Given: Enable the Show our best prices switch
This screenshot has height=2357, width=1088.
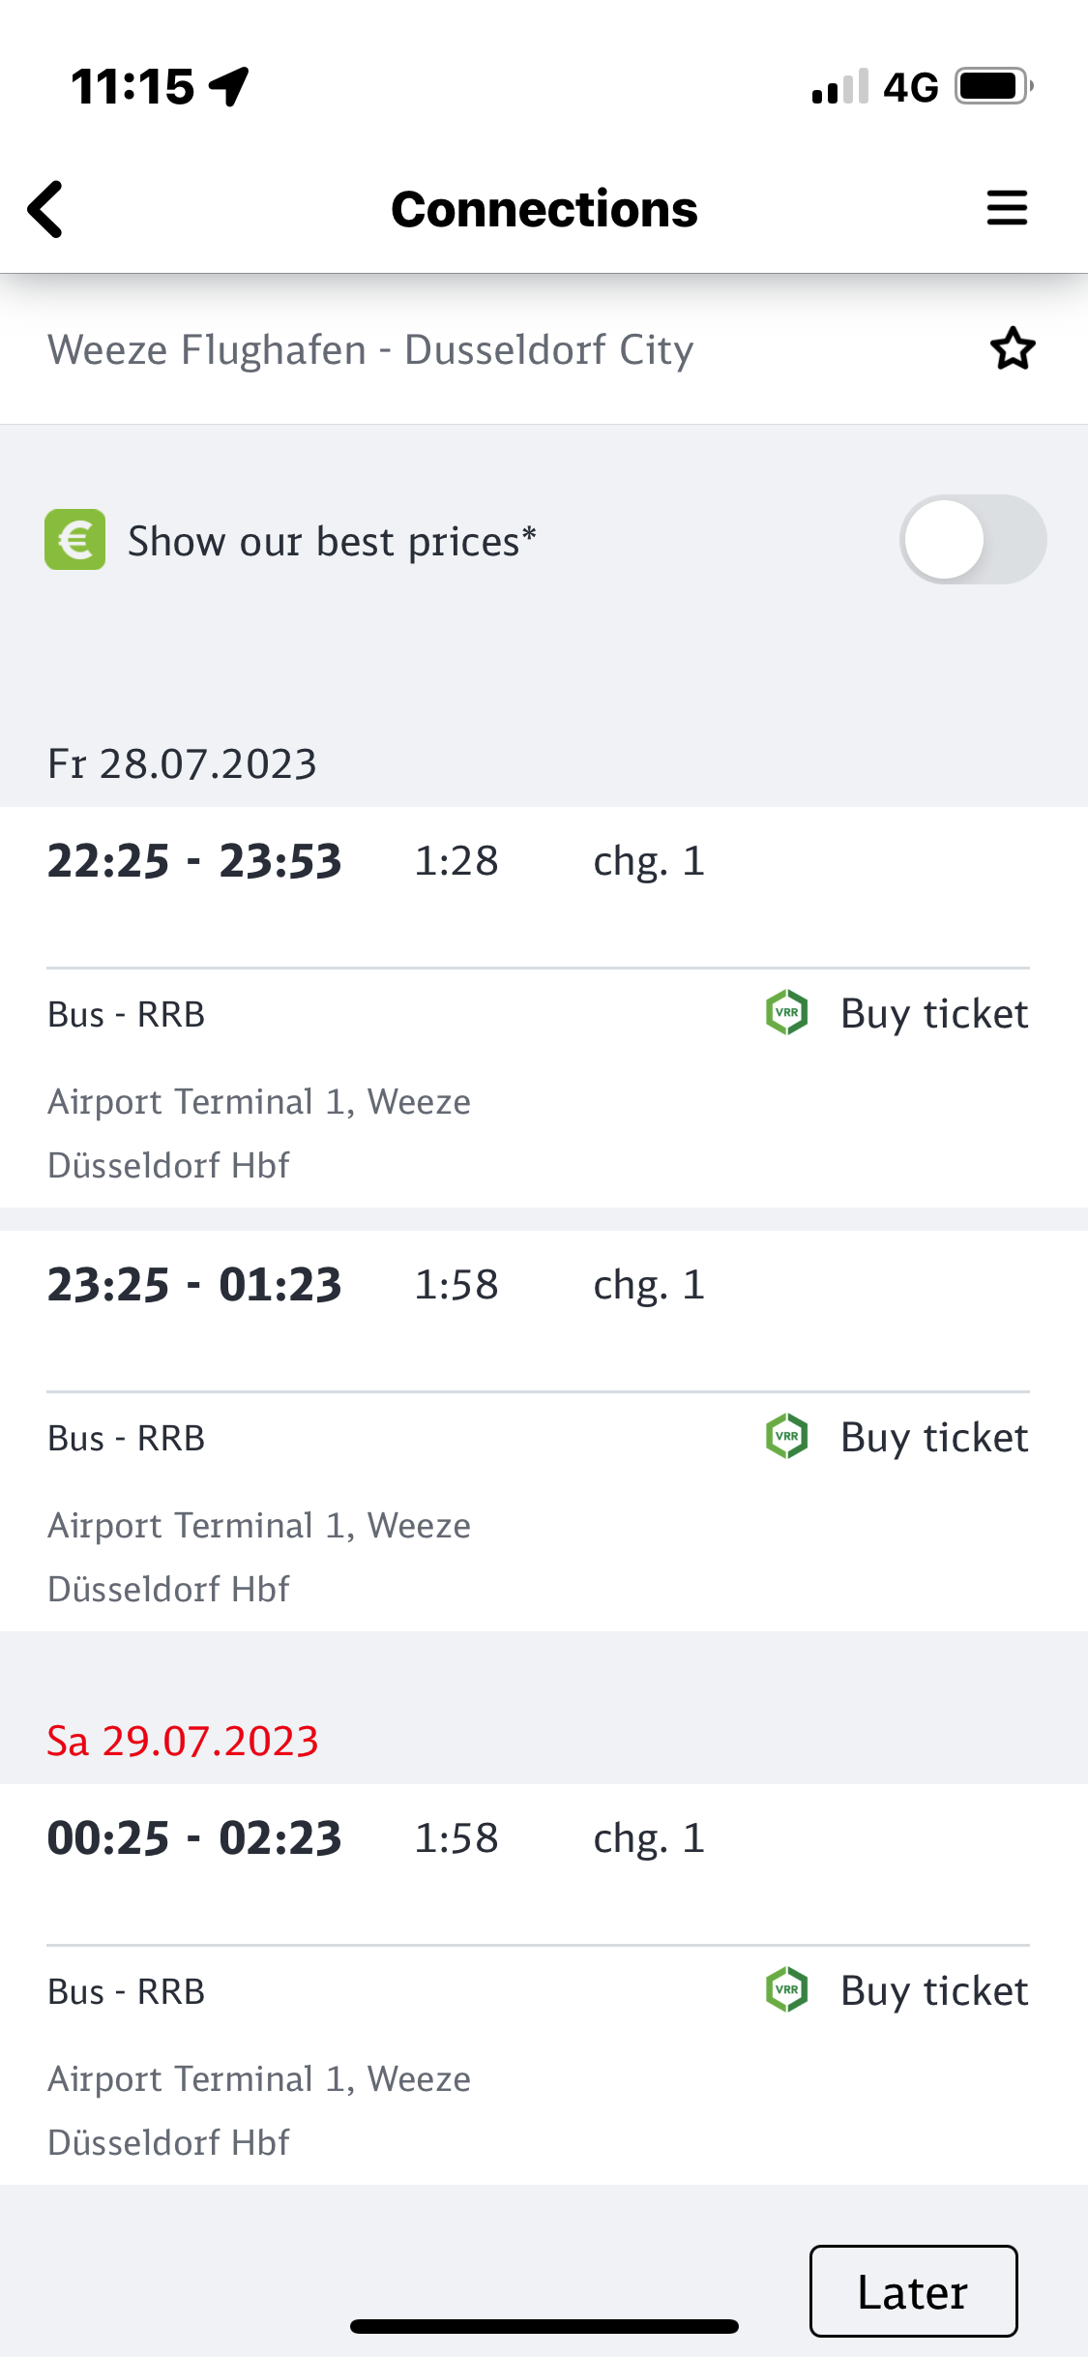Looking at the screenshot, I should coord(972,540).
